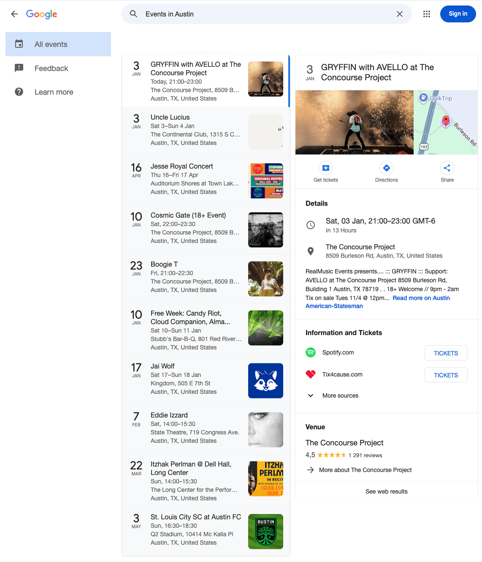Select the Boogie T event
The width and height of the screenshot is (482, 562).
tap(206, 278)
